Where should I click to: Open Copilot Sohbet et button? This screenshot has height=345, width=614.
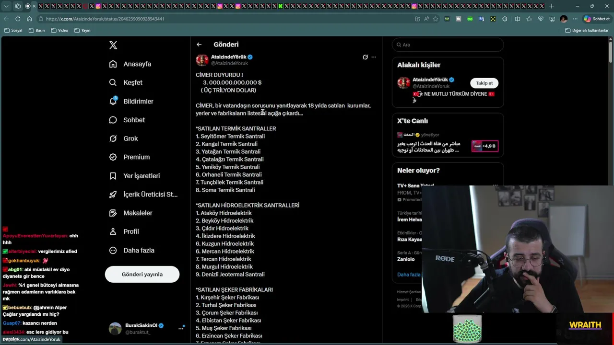(x=597, y=19)
